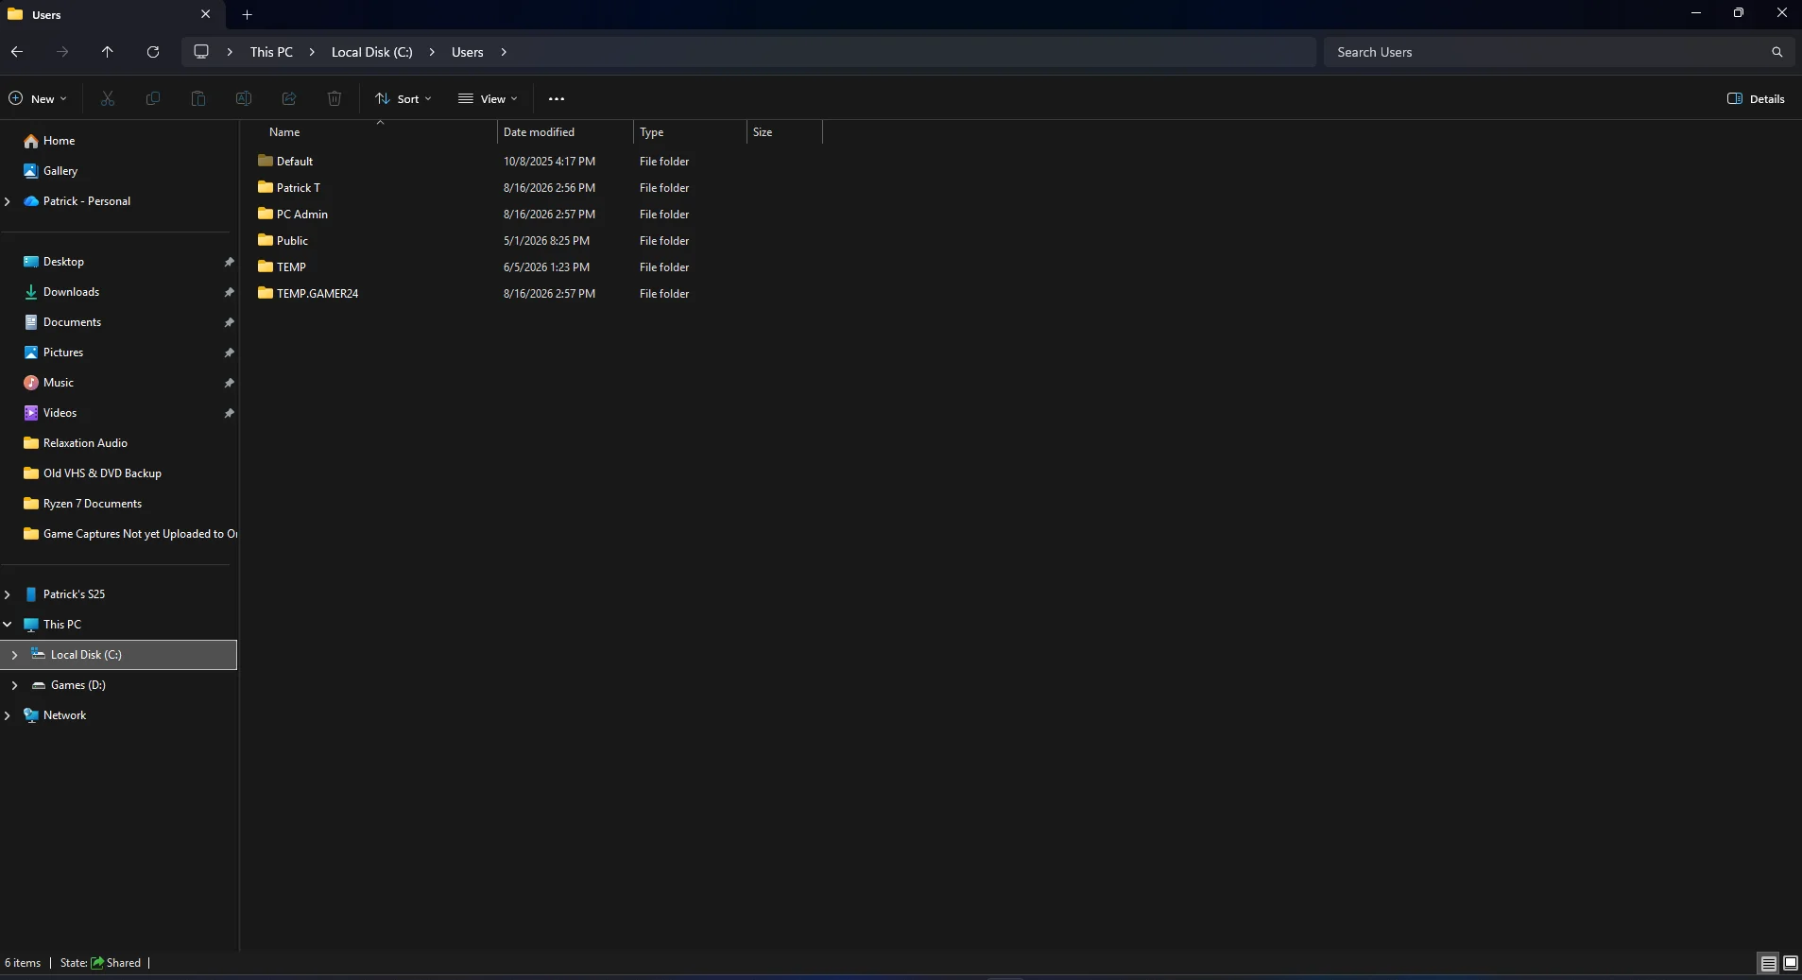Screen dimensions: 1802x980
Task: Open the New dropdown menu
Action: coord(38,98)
